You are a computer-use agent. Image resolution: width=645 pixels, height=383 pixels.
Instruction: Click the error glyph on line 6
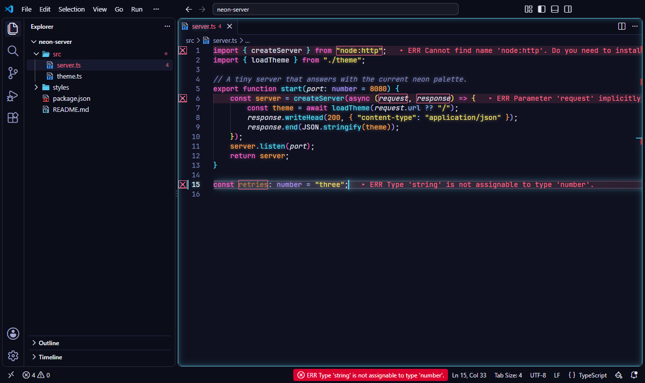click(x=182, y=98)
